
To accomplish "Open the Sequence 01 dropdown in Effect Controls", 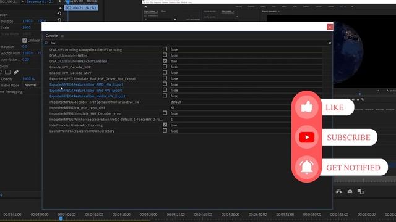I will point(22,2).
